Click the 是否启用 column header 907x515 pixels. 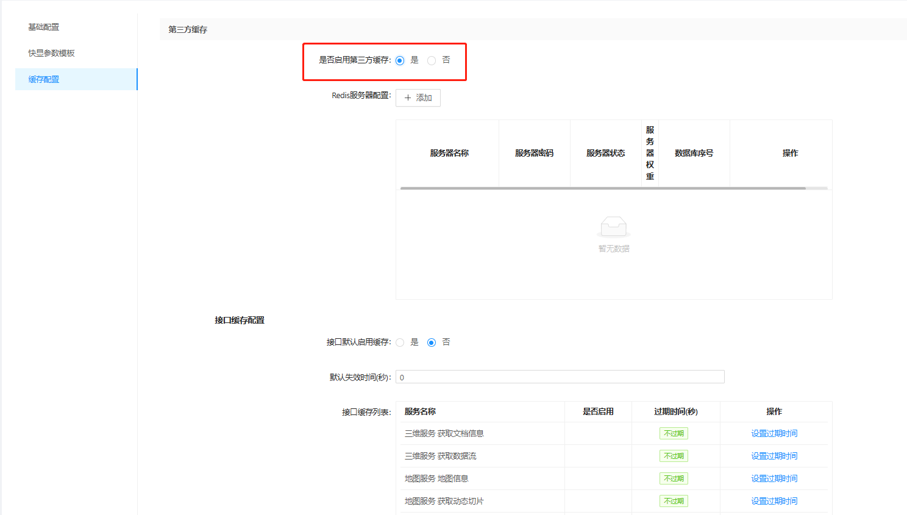(x=598, y=411)
